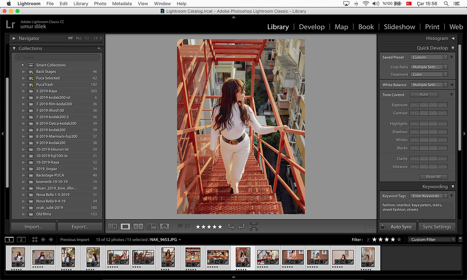
Task: Open Survey view mode
Action: [x=151, y=227]
